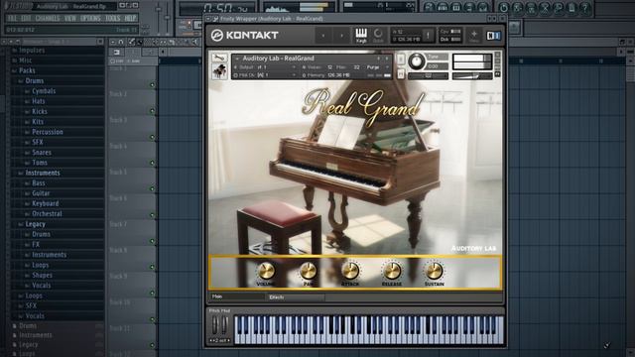635x357 pixels.
Task: Collapse the Packs folder in browser
Action: point(27,70)
